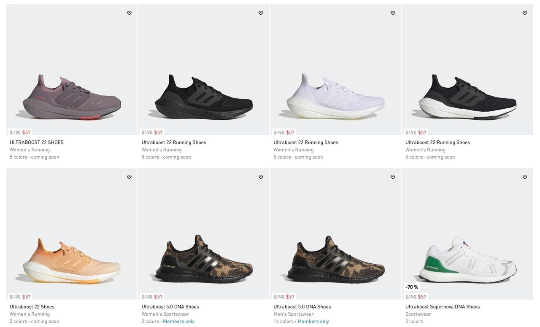Wishlist the orange Ultraboost 22 Shoes
Image resolution: width=540 pixels, height=327 pixels.
129,177
